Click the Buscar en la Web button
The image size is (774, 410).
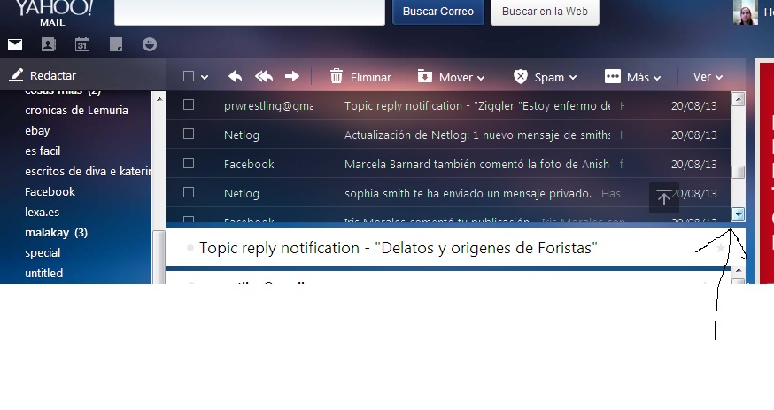(x=545, y=12)
